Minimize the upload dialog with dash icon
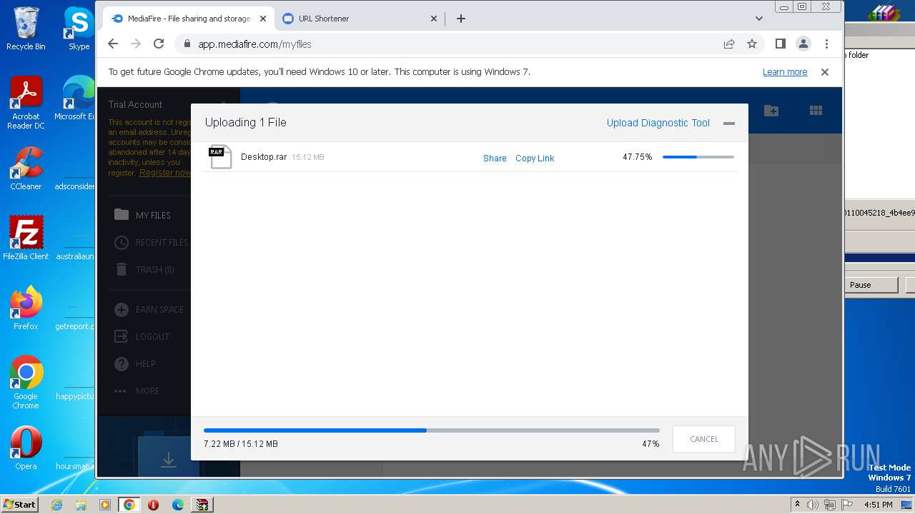Screen dimensions: 915x514 tap(729, 124)
